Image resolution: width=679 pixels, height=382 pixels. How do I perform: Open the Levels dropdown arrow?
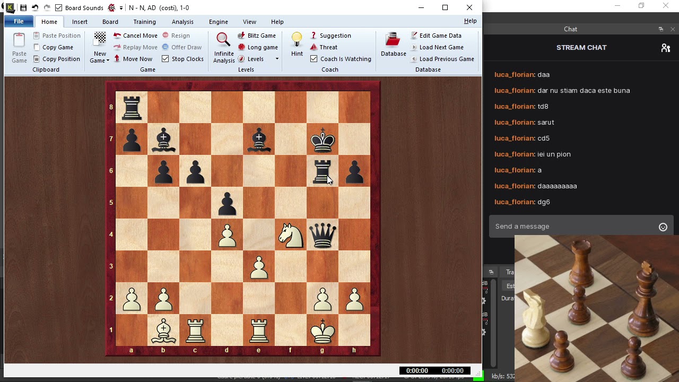[x=277, y=59]
